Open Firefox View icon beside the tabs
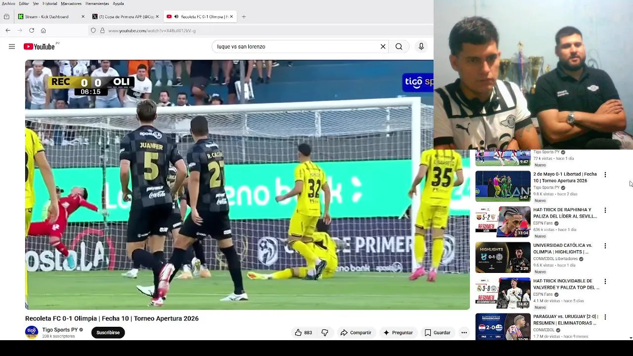Image resolution: width=633 pixels, height=356 pixels. pyautogui.click(x=6, y=16)
